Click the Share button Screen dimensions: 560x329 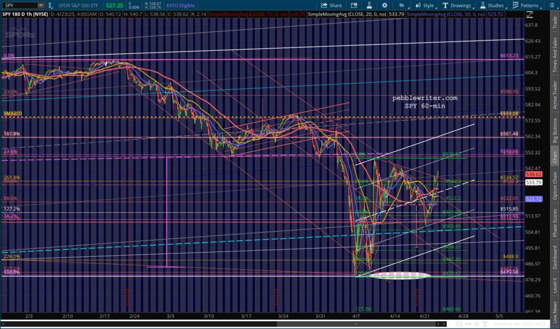(x=331, y=5)
